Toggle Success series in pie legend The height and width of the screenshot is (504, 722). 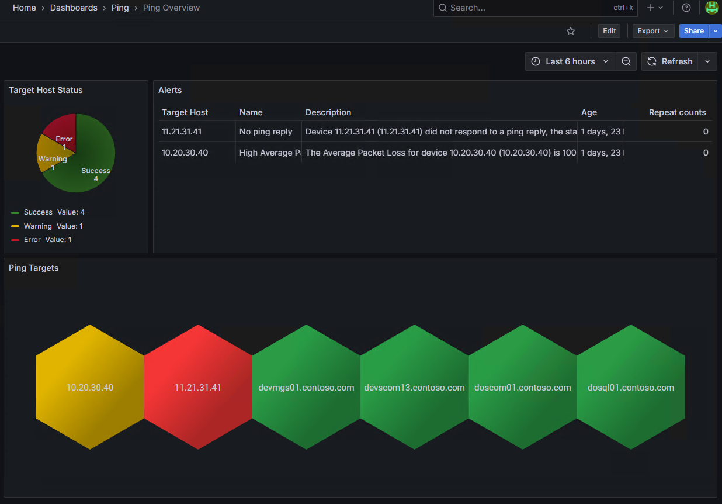point(38,212)
